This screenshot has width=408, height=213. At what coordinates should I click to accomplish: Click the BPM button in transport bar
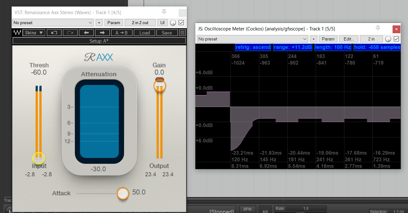click(248, 209)
